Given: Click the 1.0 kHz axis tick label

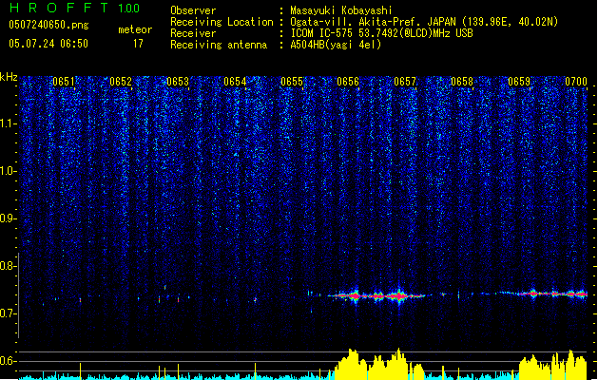Looking at the screenshot, I should 9,171.
